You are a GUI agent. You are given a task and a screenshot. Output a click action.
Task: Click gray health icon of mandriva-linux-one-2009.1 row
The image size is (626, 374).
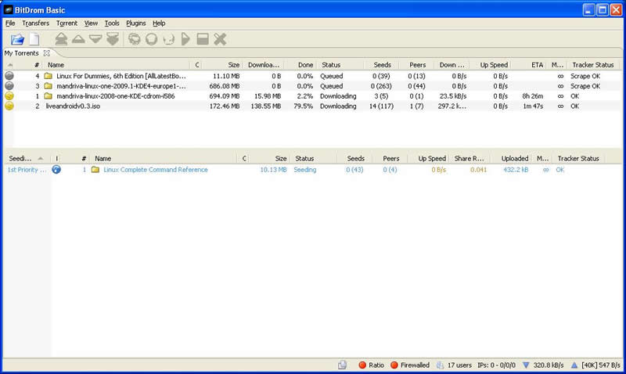coord(9,85)
